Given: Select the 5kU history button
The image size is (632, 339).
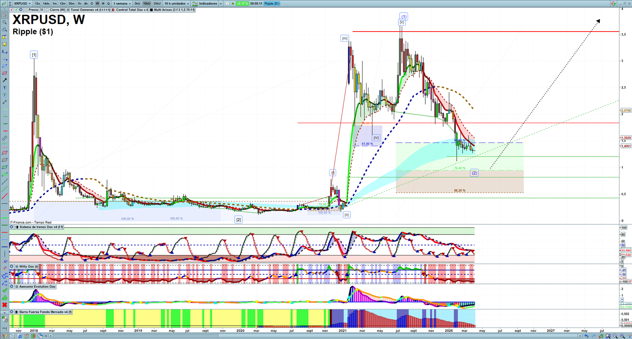Looking at the screenshot, I should (x=137, y=4).
